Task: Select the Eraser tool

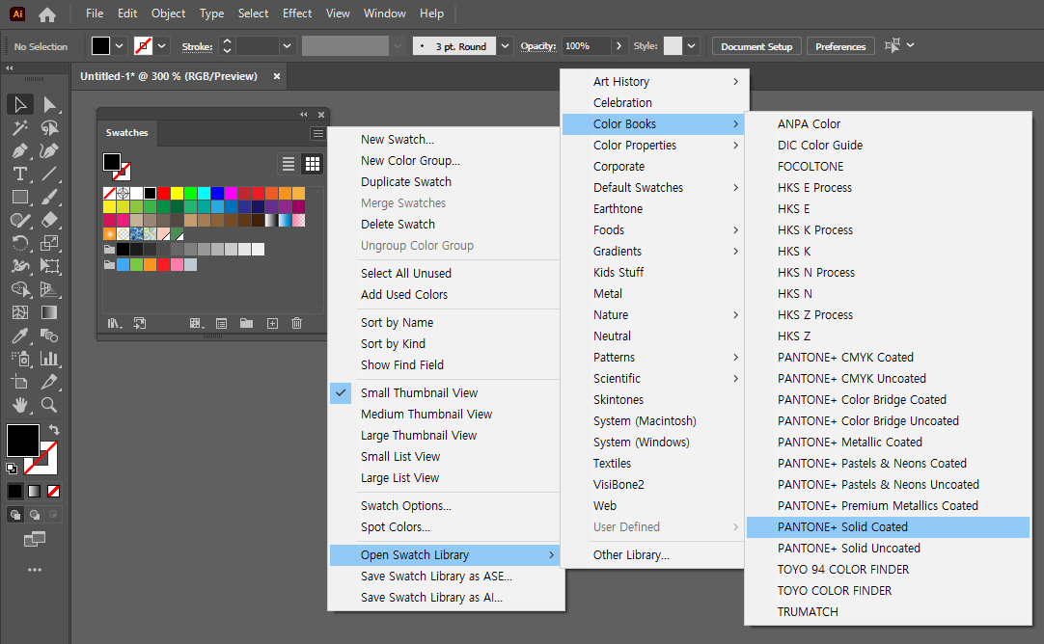Action: tap(49, 220)
